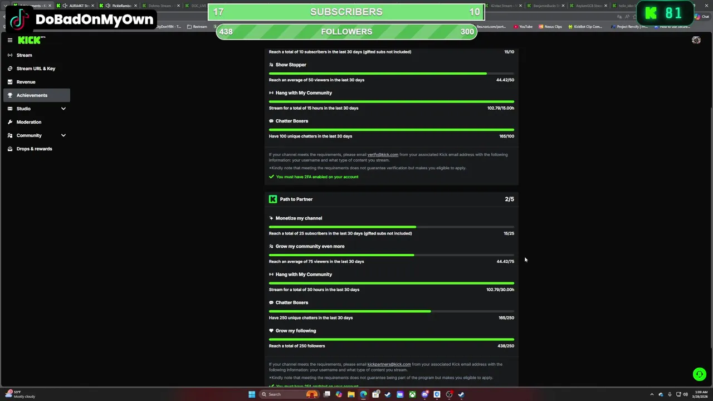Open the green support chat bubble
The width and height of the screenshot is (713, 401).
[699, 374]
